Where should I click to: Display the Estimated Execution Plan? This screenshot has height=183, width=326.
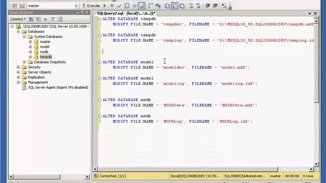coord(127,6)
